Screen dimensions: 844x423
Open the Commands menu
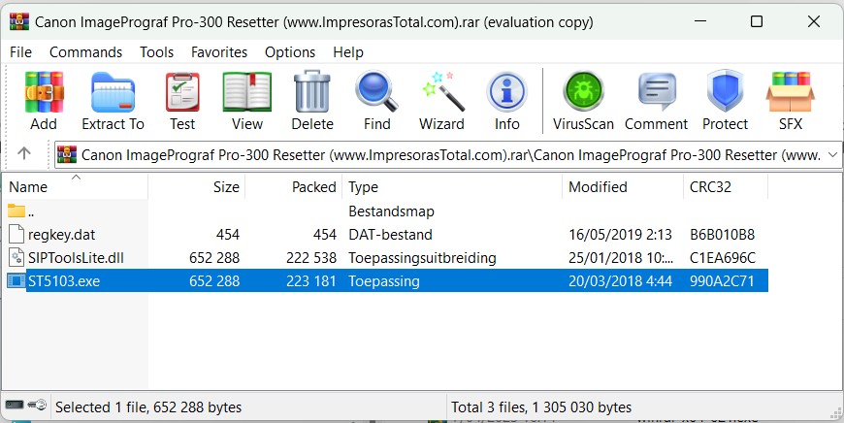tap(85, 52)
